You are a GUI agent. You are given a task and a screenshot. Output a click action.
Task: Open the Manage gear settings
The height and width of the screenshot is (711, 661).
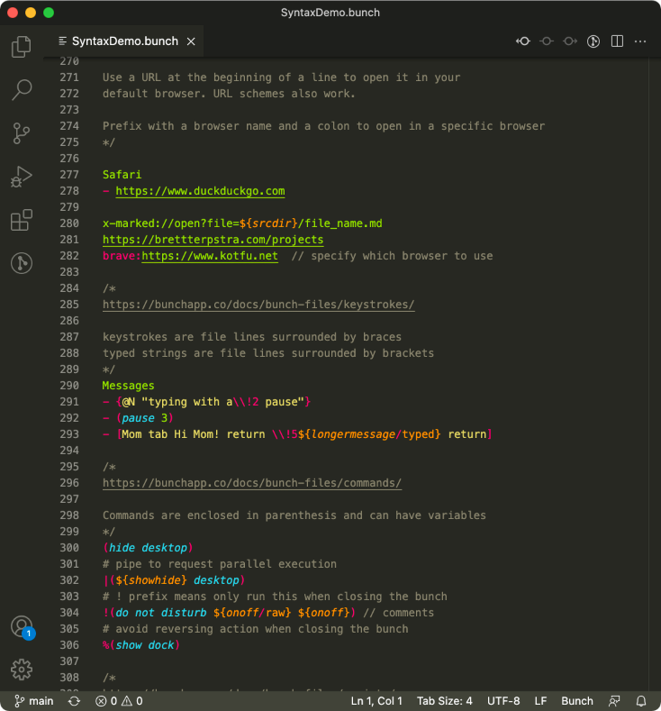(x=22, y=670)
